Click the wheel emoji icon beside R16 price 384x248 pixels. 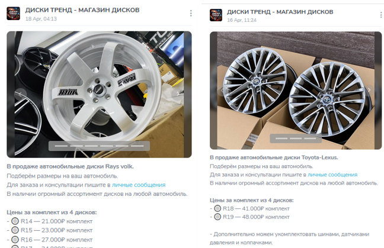coord(15,239)
